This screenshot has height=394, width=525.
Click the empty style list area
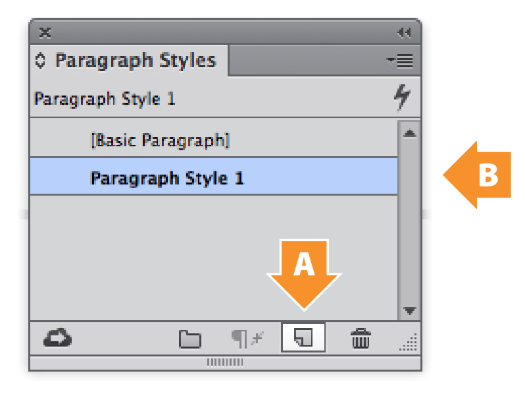(214, 258)
